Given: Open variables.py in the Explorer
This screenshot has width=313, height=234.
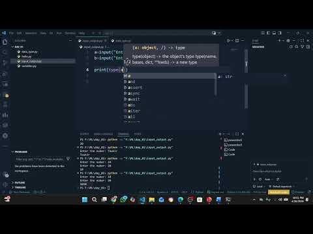Looking at the screenshot, I should (29, 66).
